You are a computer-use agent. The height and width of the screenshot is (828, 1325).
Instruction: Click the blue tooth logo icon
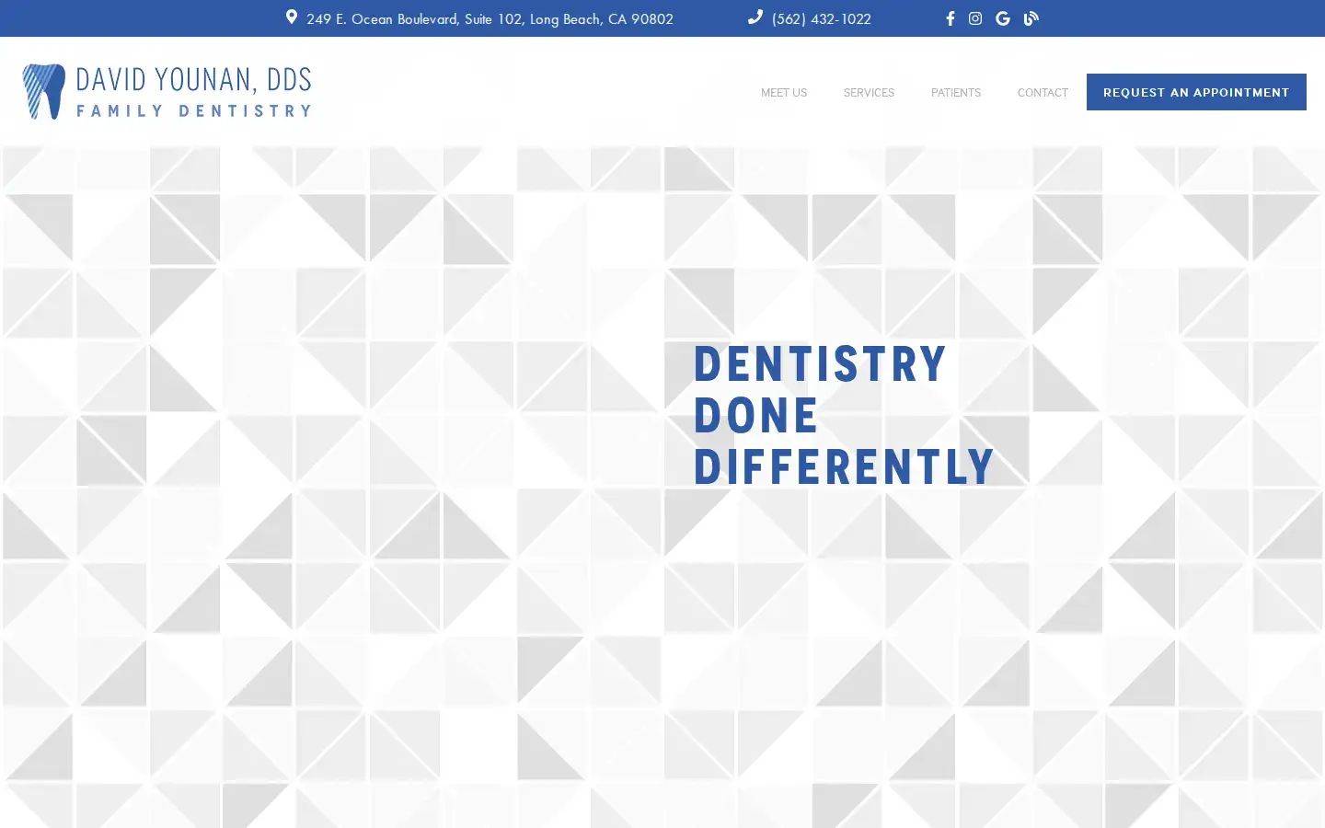click(x=43, y=91)
